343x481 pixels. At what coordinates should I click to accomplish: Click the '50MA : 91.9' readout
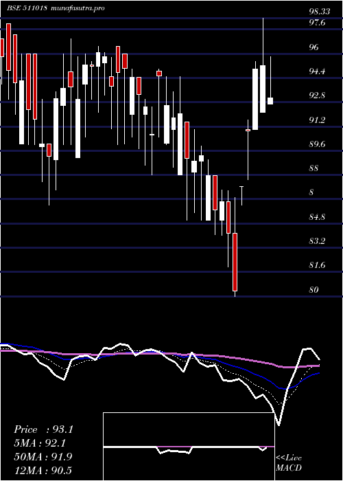43,456
